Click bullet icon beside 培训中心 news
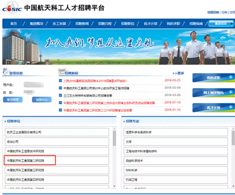This screenshot has height=195, width=235. [x=60, y=88]
